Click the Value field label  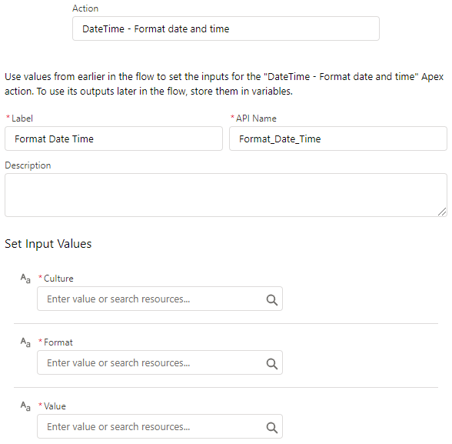pyautogui.click(x=55, y=406)
